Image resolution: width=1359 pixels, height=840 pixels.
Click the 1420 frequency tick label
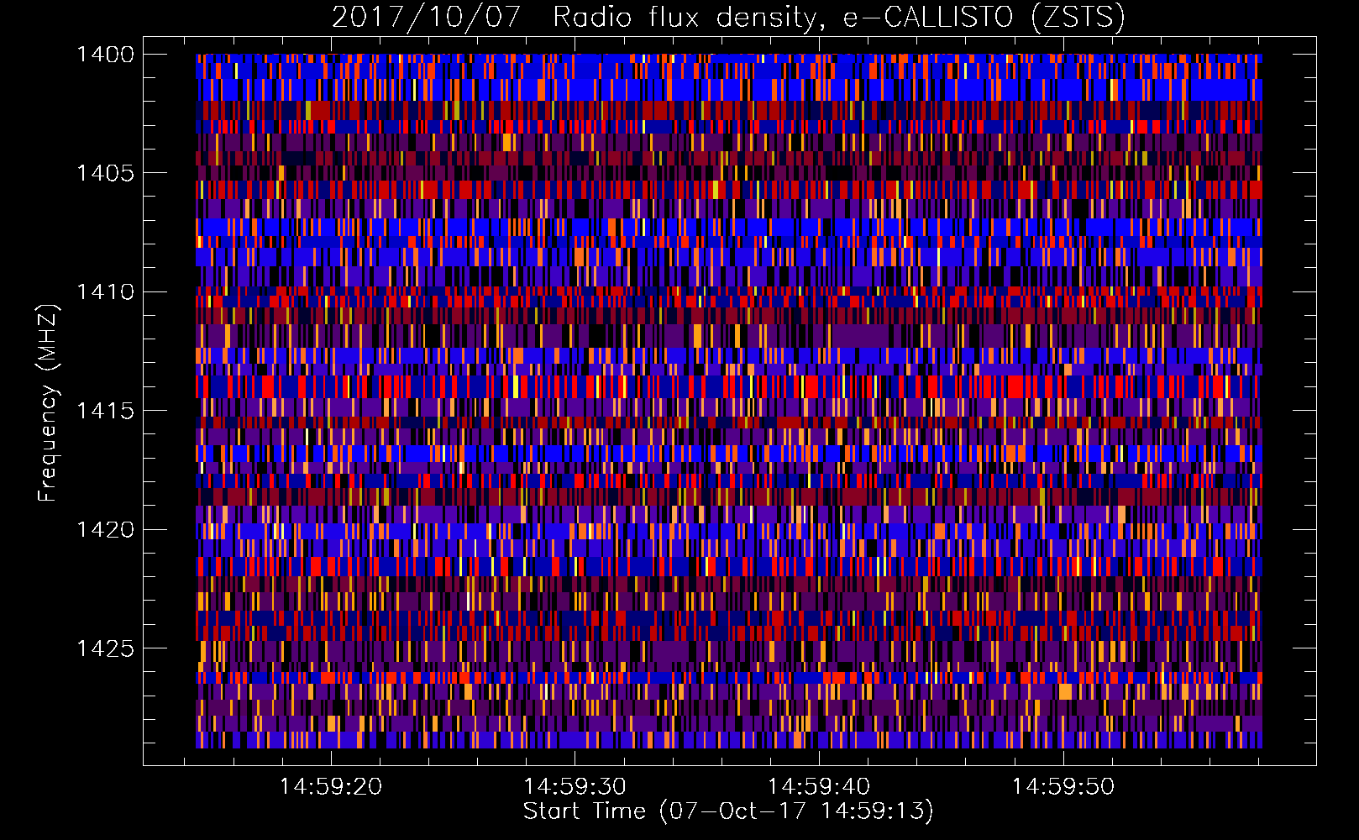(105, 530)
